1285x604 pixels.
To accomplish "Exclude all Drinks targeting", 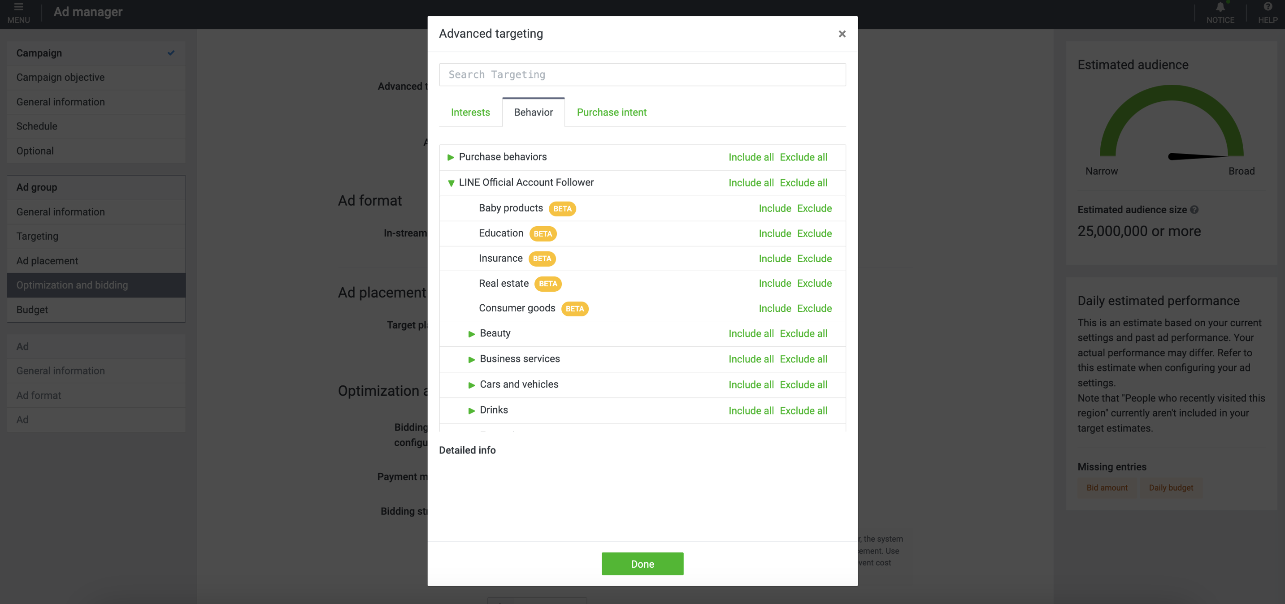I will (x=803, y=410).
